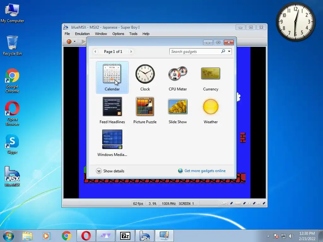The height and width of the screenshot is (242, 323).
Task: Select the Picture Puzzle gadget
Action: pos(145,110)
